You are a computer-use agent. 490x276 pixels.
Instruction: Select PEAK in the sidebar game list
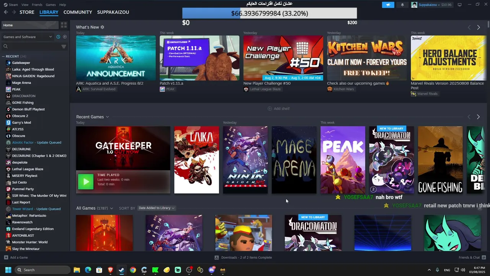pos(16,89)
